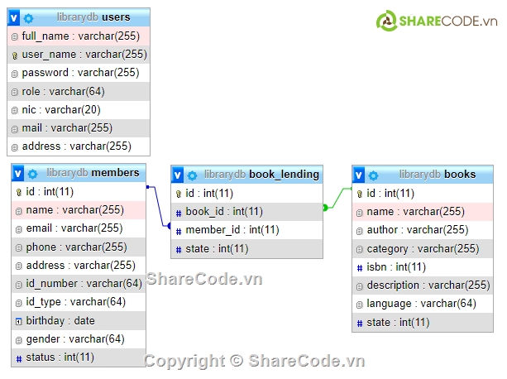This screenshot has height=379, width=507.
Task: Click the description column in books table
Action: pos(428,285)
